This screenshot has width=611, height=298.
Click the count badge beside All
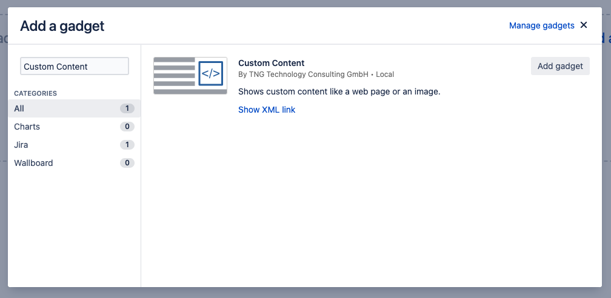127,108
